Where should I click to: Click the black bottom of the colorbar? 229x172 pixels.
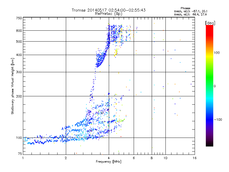210,144
